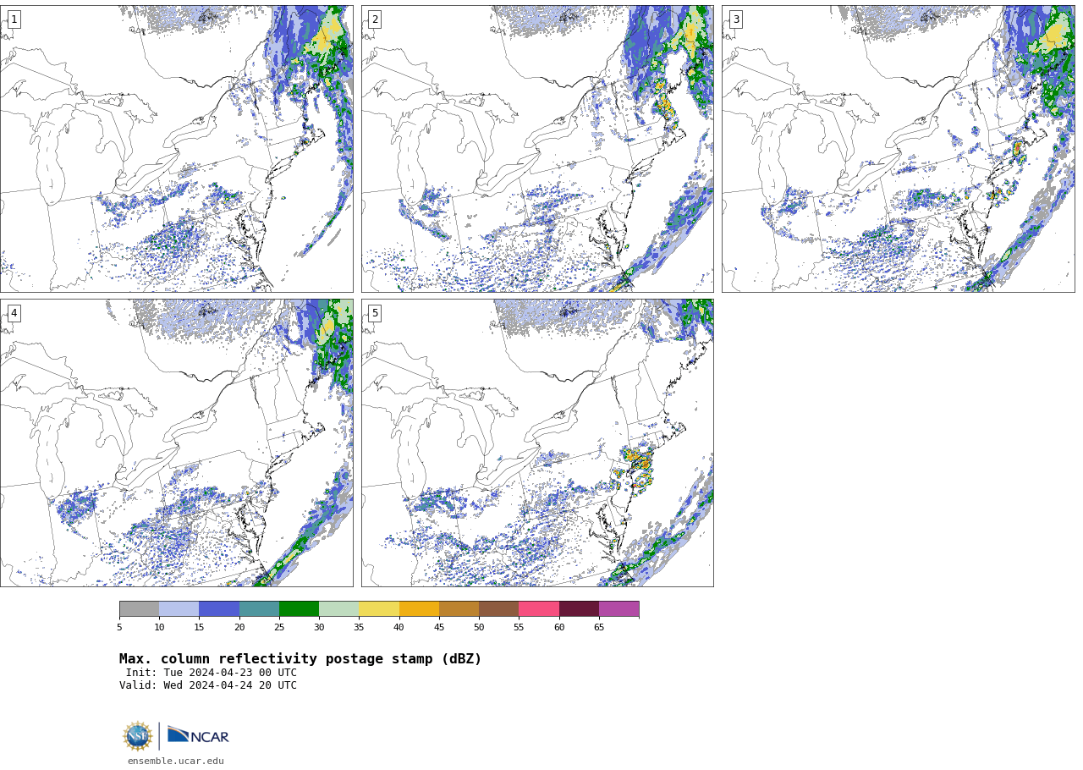
Task: Click the colorbar tick label 65
Action: (x=599, y=627)
